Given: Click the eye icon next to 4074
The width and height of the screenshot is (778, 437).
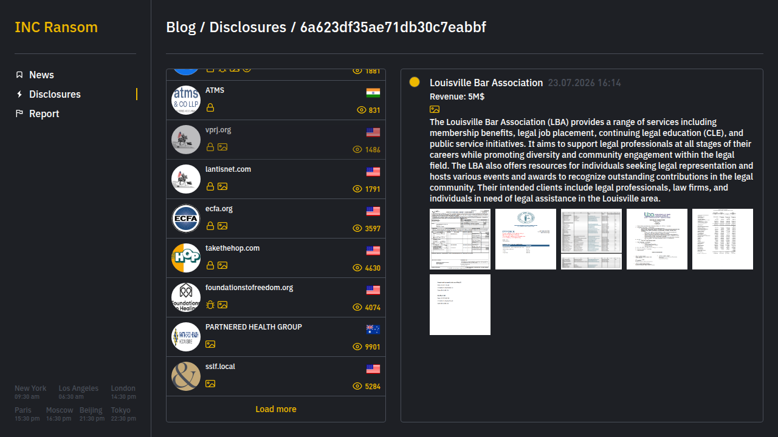Looking at the screenshot, I should (x=357, y=307).
